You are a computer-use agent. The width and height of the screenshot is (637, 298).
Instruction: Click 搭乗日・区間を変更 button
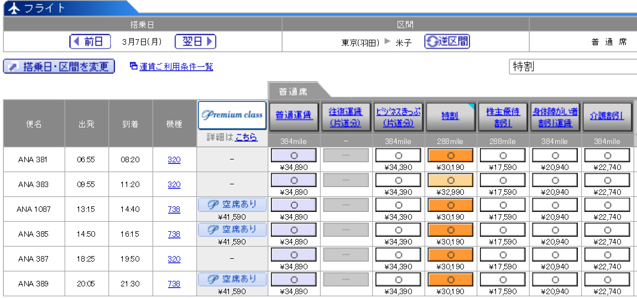(x=59, y=66)
